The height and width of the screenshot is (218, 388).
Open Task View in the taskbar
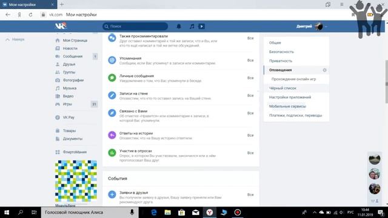[x=34, y=213]
